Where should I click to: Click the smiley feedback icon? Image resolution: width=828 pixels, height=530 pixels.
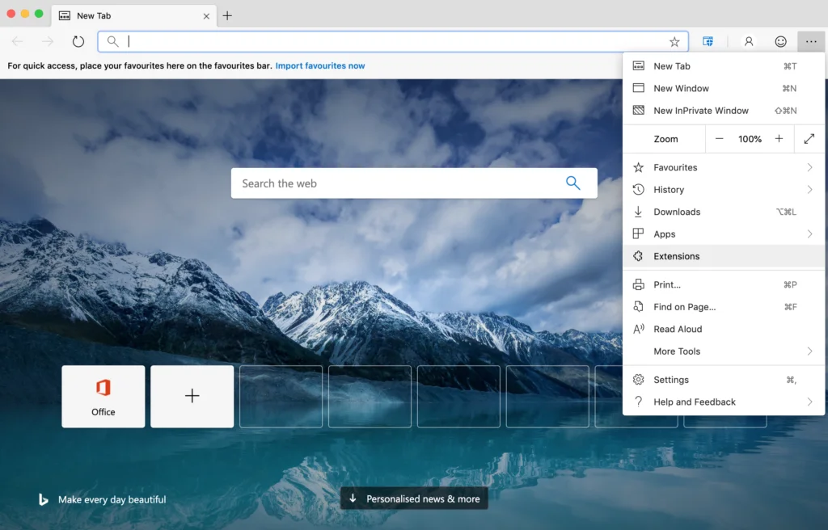[780, 41]
